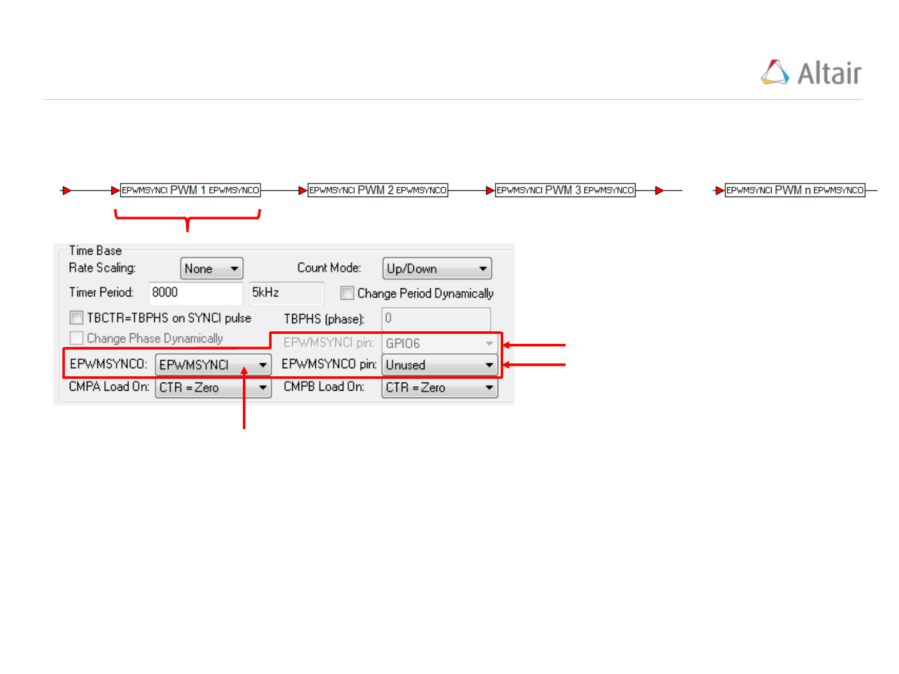Click the Time Base group label
The height and width of the screenshot is (674, 899).
pos(96,250)
